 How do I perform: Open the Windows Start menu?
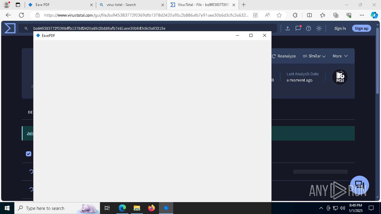click(x=7, y=208)
